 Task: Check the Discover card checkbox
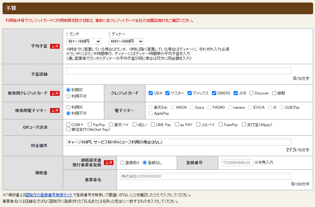point(251,93)
